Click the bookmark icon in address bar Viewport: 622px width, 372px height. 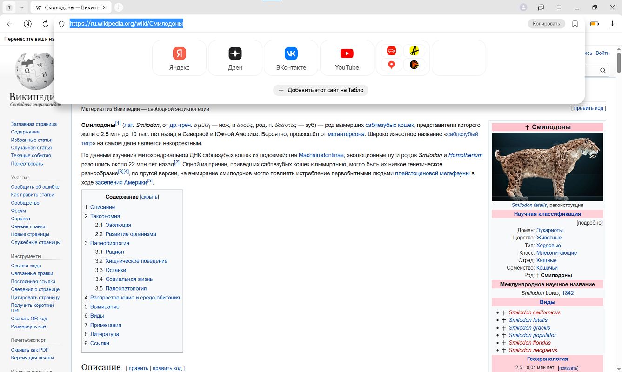pos(575,24)
